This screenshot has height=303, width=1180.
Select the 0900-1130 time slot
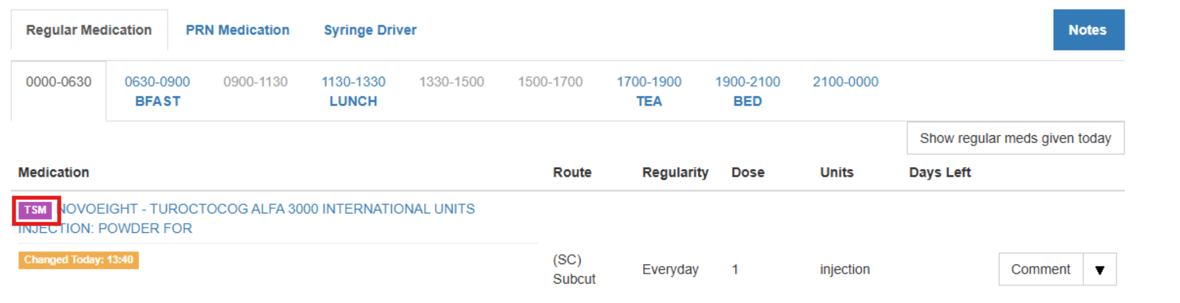click(x=255, y=82)
